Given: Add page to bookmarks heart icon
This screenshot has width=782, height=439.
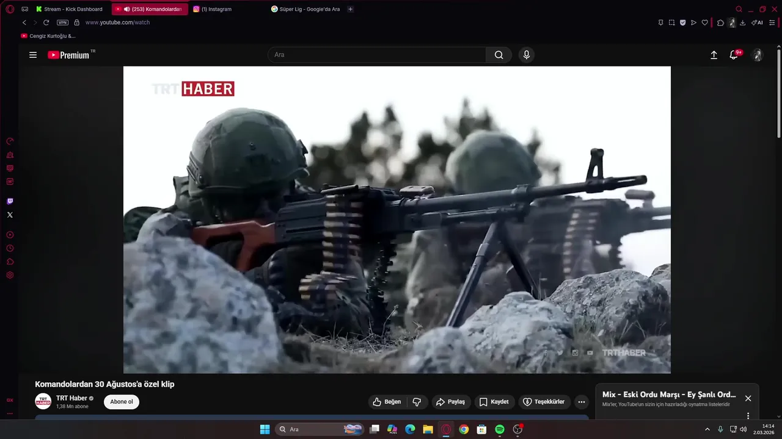Looking at the screenshot, I should [704, 23].
